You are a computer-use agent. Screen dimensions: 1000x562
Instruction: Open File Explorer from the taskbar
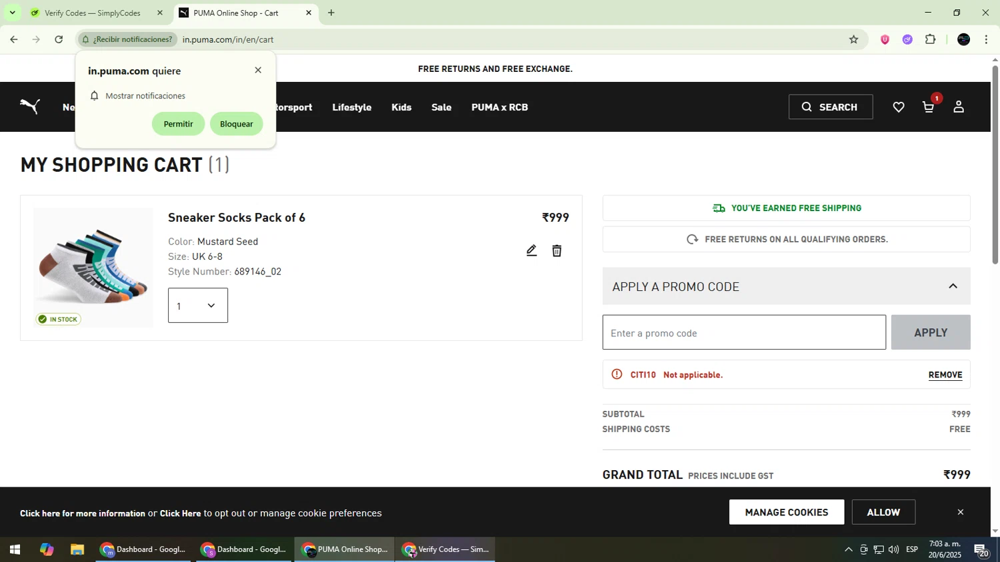[77, 549]
